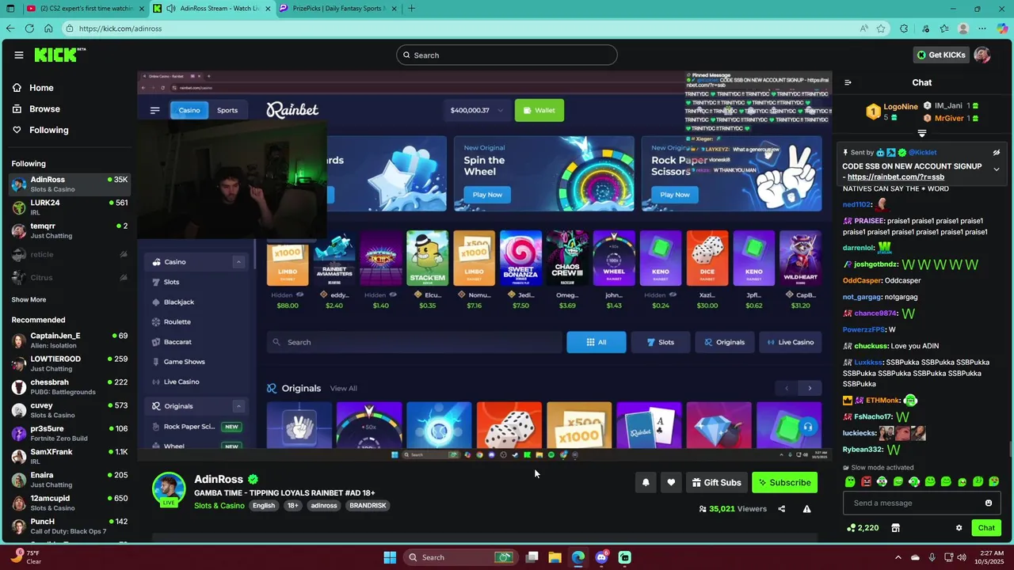Insert the red angry face emote
Image resolution: width=1014 pixels, height=570 pixels.
pyautogui.click(x=866, y=481)
